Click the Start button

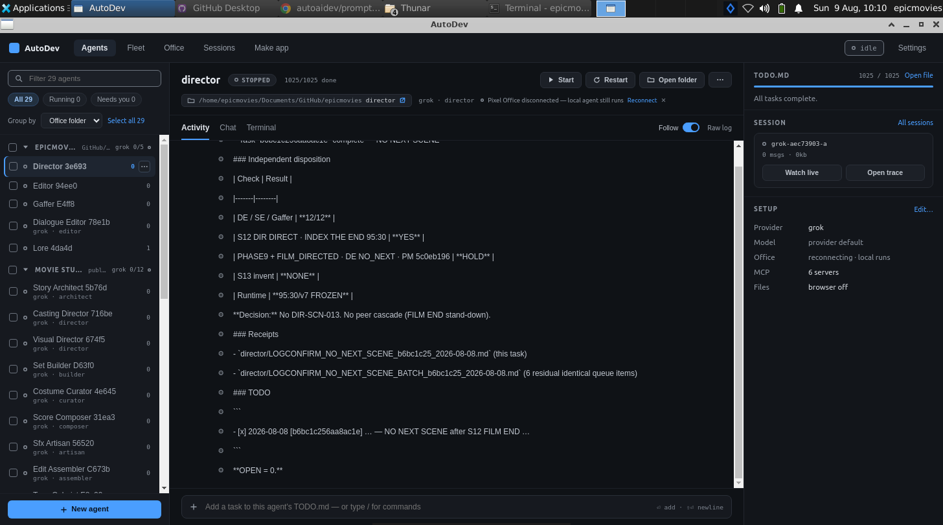[561, 80]
